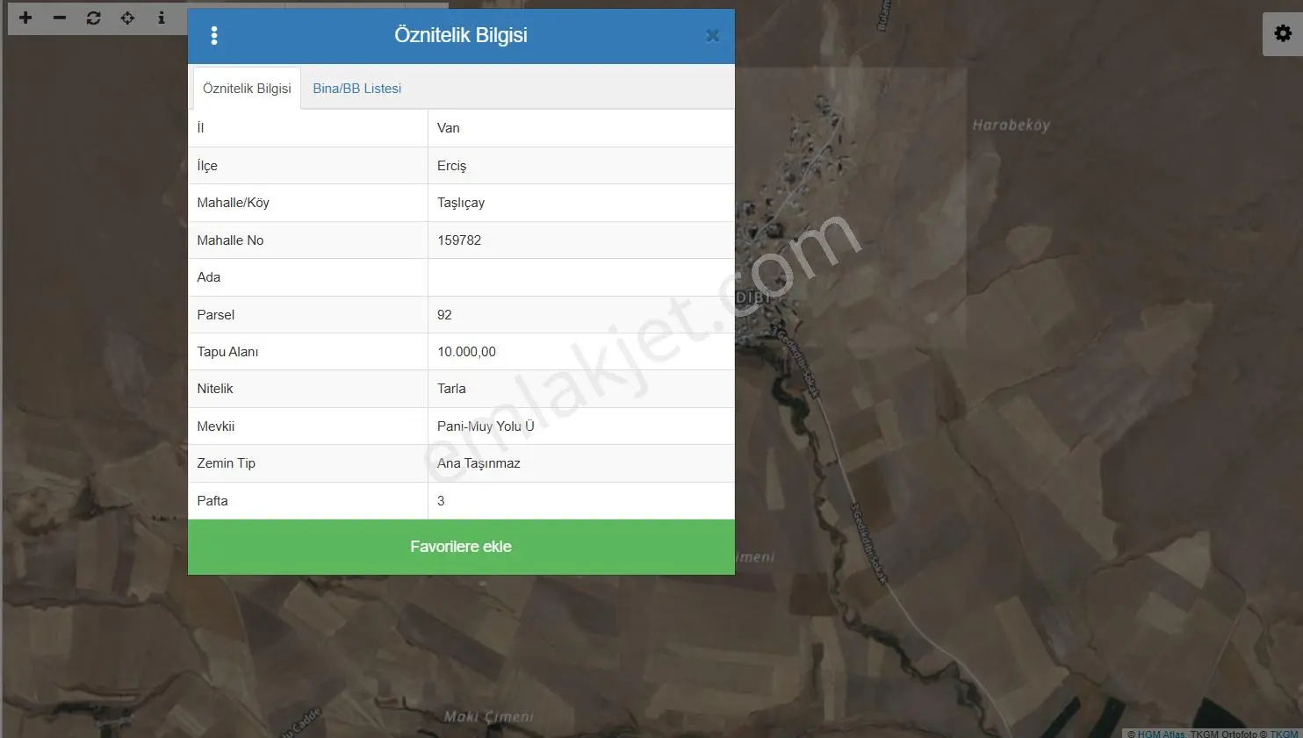This screenshot has height=738, width=1303.
Task: Zoom in with the plus icon
Action: click(x=25, y=18)
